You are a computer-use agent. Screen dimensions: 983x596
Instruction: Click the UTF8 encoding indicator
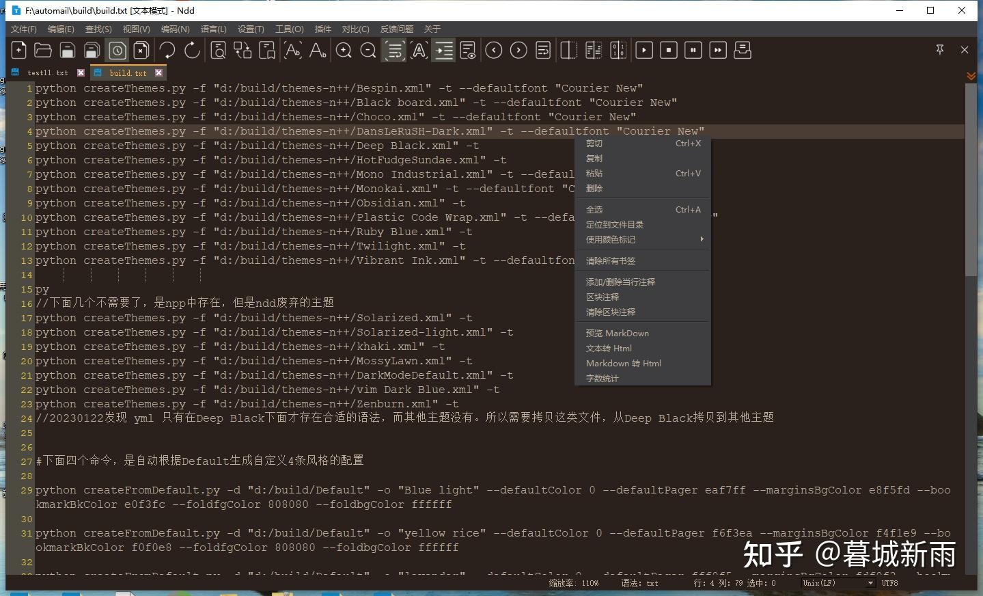(x=889, y=583)
